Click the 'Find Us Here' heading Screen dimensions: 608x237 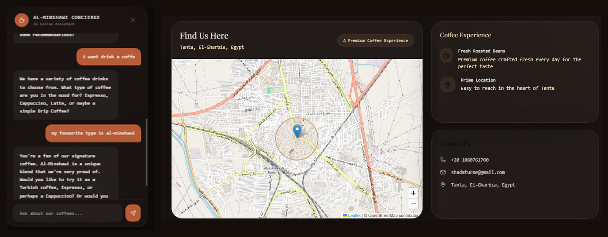204,36
